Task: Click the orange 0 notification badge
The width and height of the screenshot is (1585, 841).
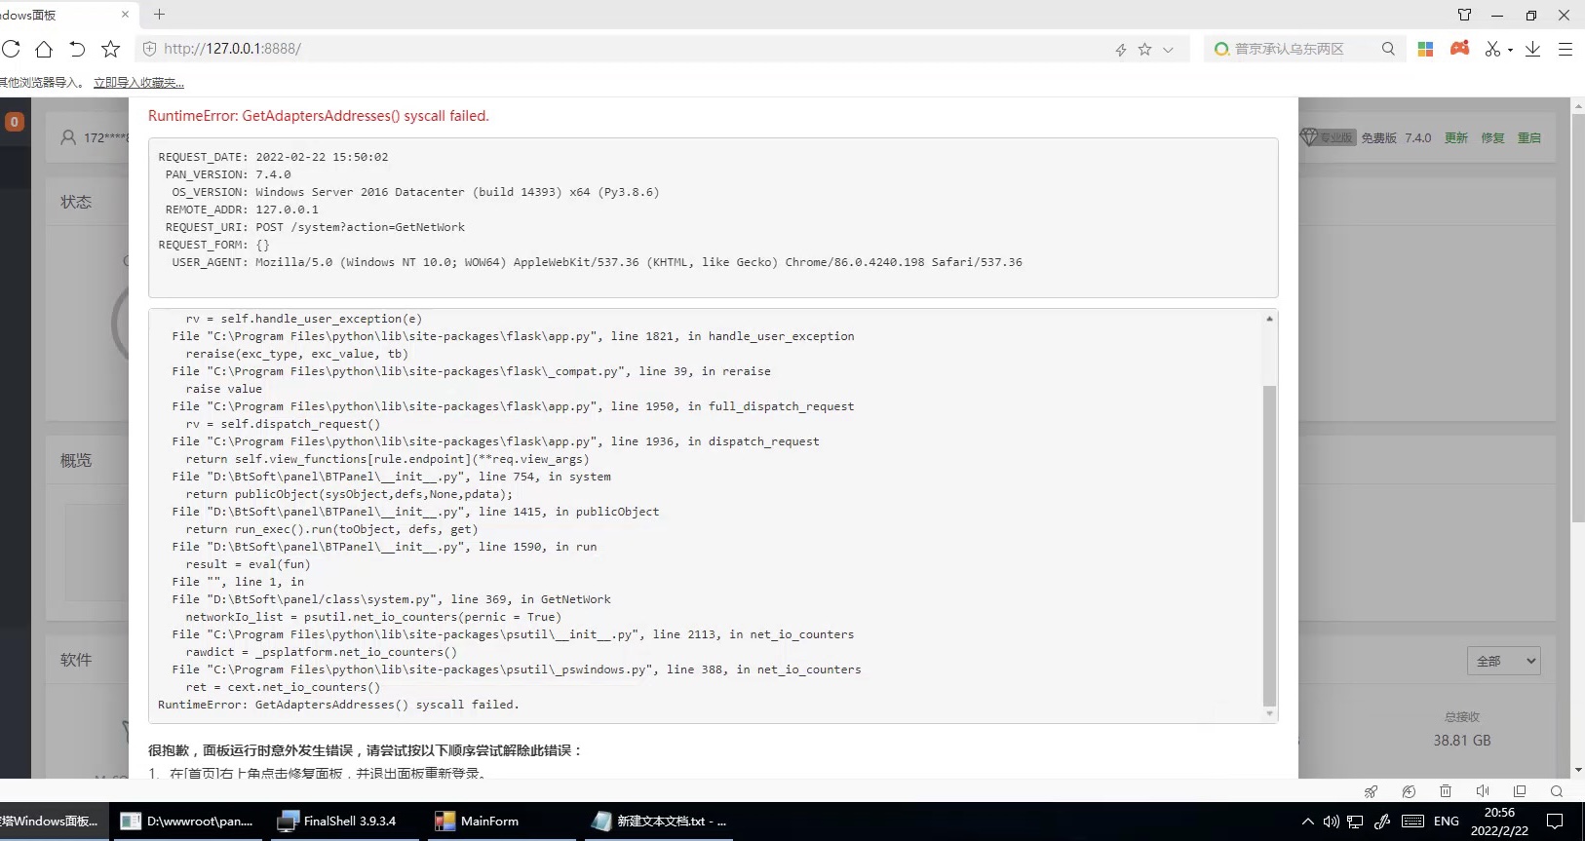Action: point(15,122)
